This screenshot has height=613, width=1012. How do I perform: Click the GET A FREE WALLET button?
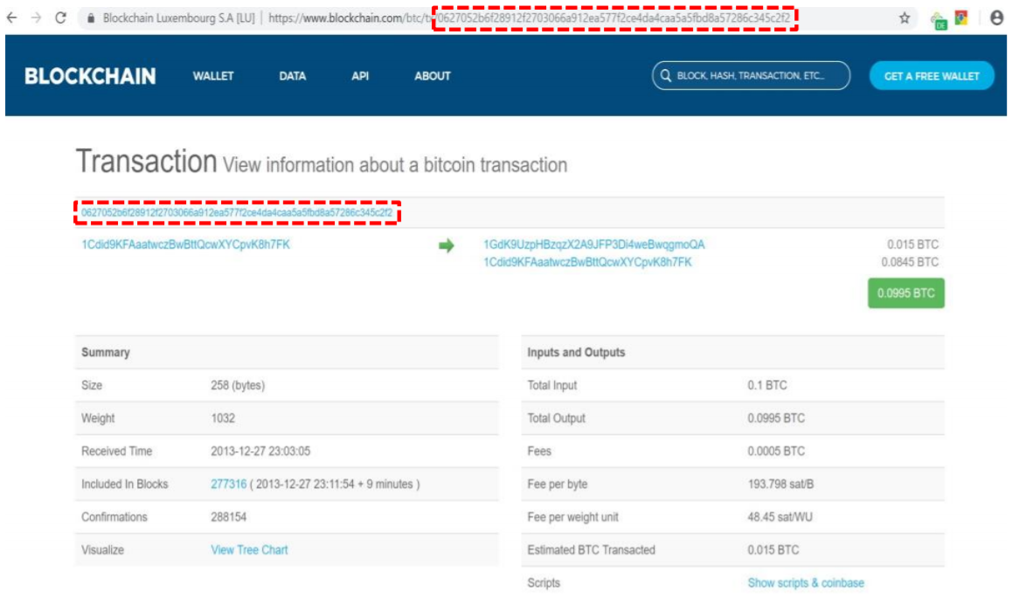[x=932, y=76]
